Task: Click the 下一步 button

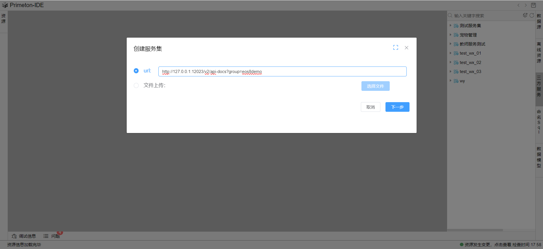Action: pyautogui.click(x=397, y=107)
